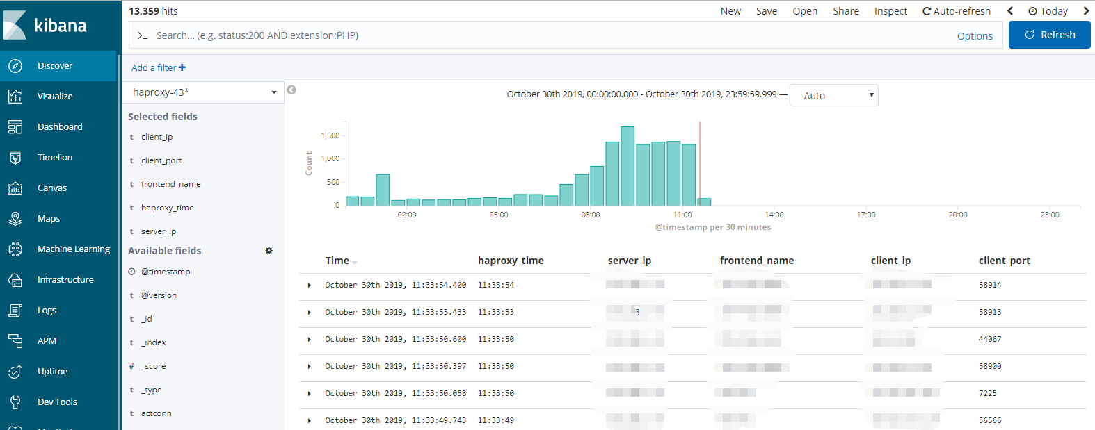Image resolution: width=1095 pixels, height=430 pixels.
Task: Open the Dev Tools wrench icon
Action: pyautogui.click(x=15, y=402)
